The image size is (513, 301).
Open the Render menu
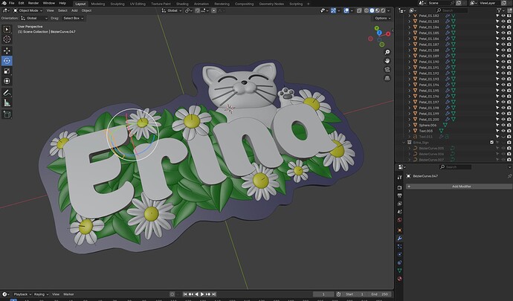tap(33, 3)
